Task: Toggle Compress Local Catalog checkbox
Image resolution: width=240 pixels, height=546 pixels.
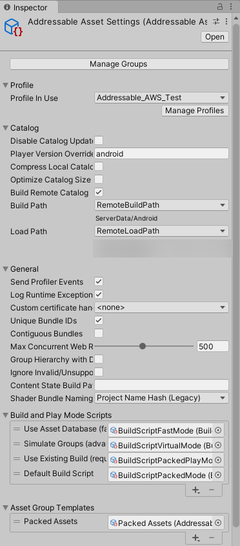Action: (99, 166)
